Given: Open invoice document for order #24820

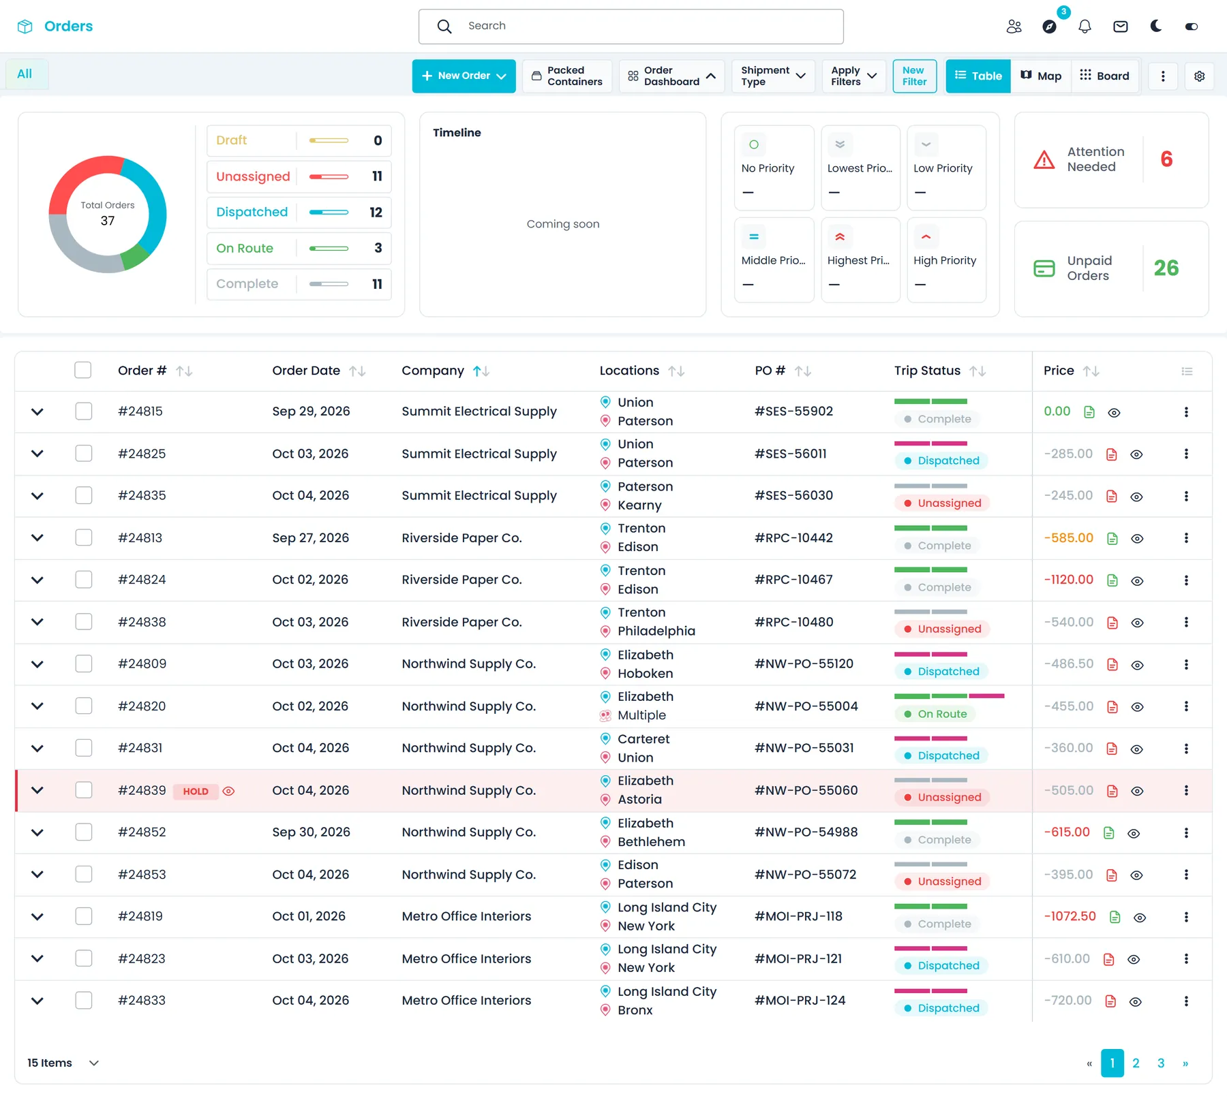Looking at the screenshot, I should pyautogui.click(x=1112, y=707).
